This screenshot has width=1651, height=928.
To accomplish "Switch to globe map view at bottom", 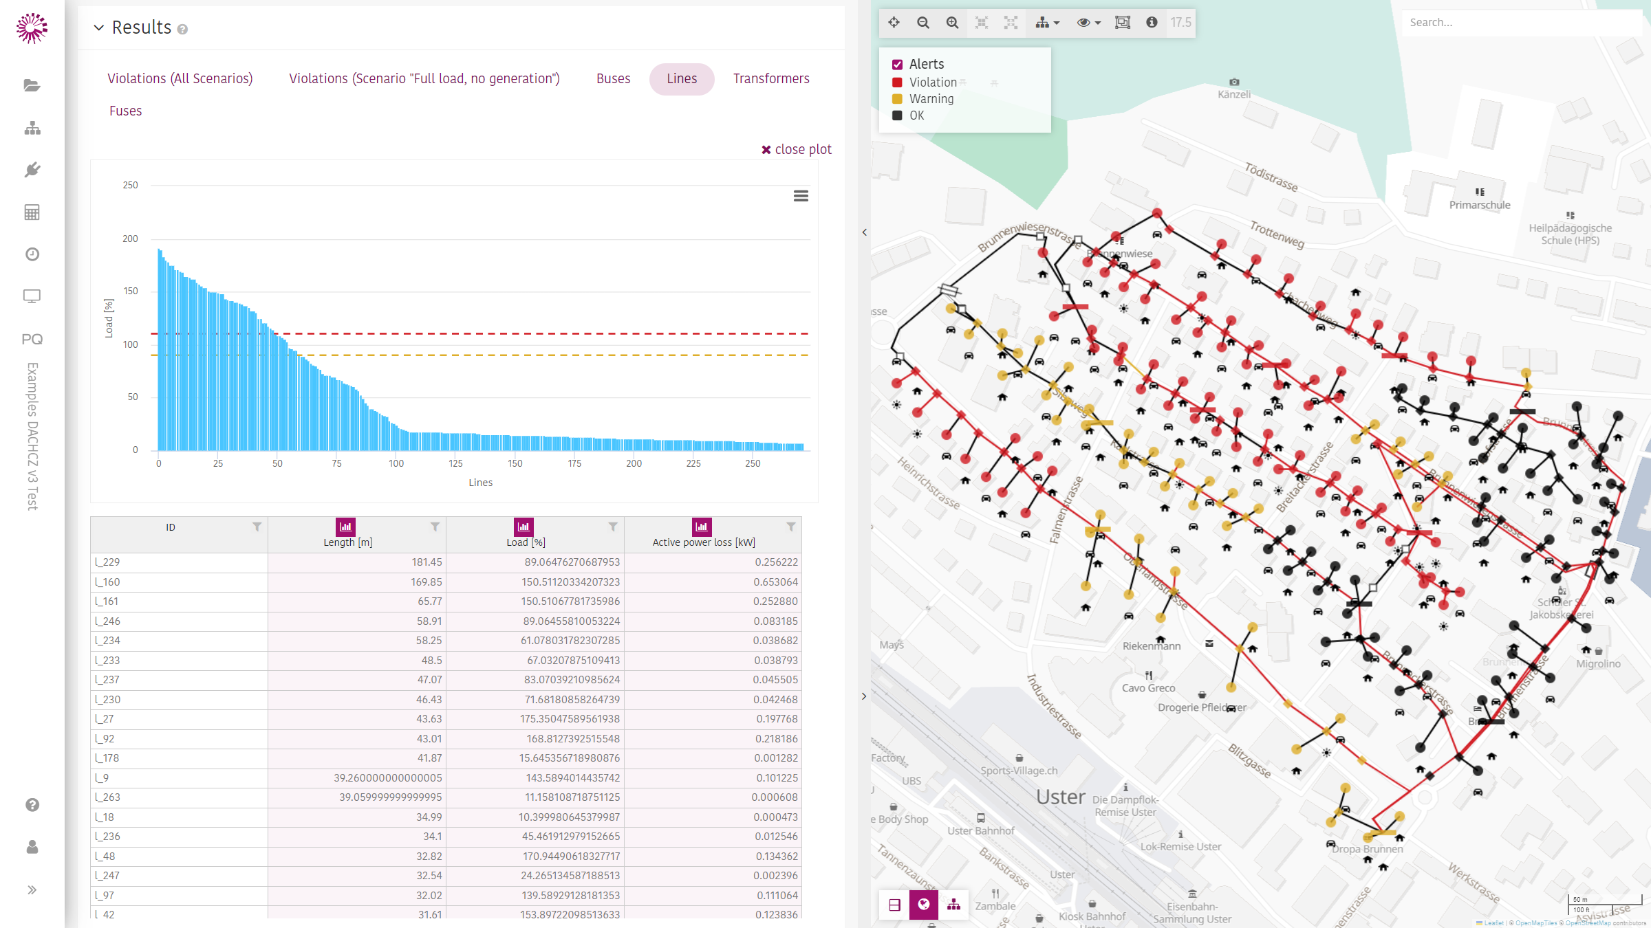I will (924, 905).
